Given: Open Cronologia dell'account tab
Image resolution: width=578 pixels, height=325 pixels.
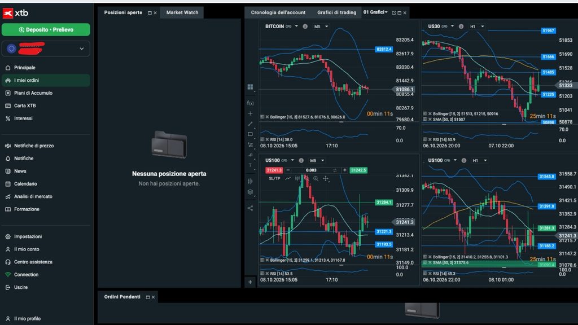Looking at the screenshot, I should 278,12.
